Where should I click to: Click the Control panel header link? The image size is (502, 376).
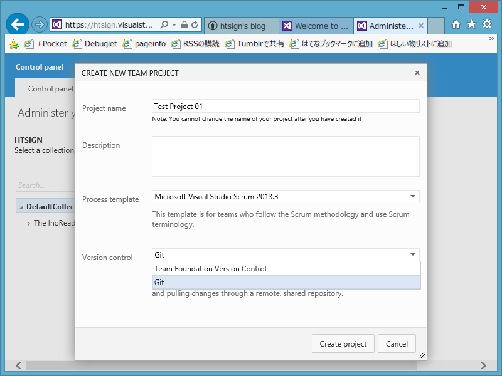click(40, 67)
